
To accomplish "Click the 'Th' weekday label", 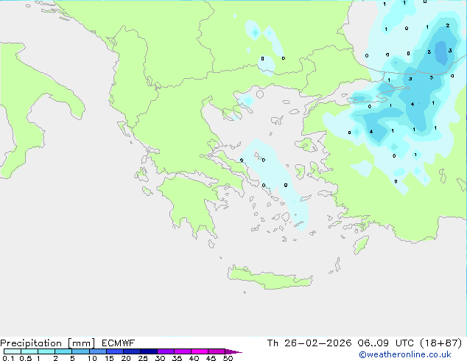I will 273,343.
